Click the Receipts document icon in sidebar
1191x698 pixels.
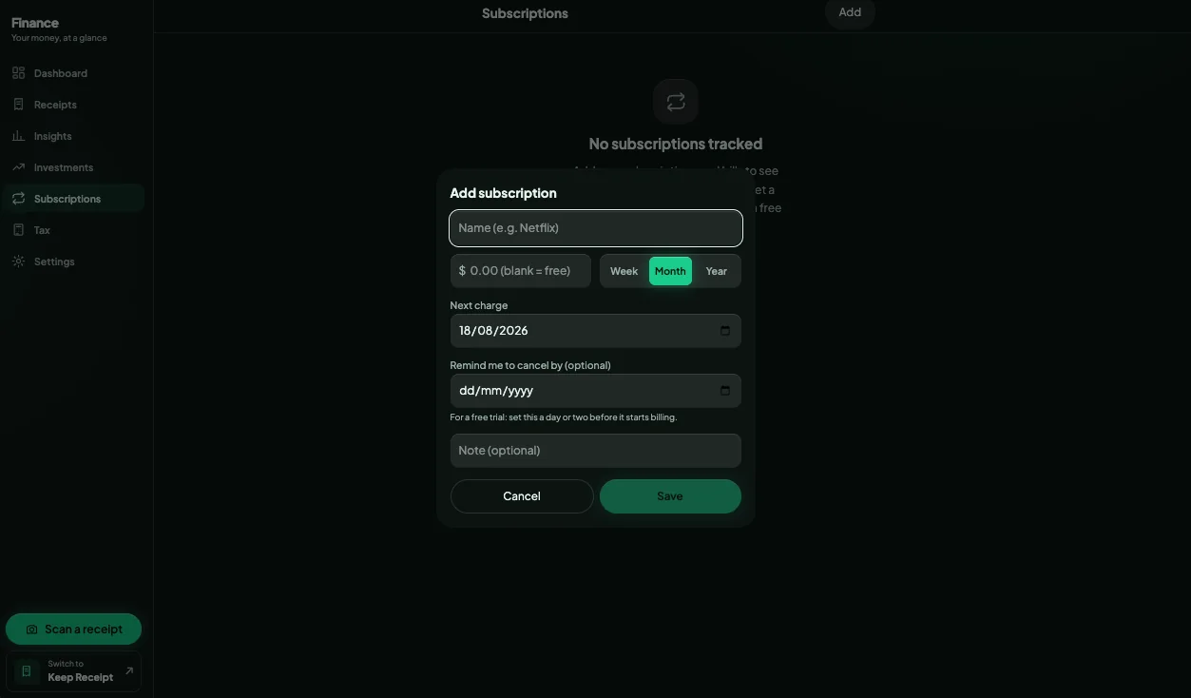coord(18,105)
